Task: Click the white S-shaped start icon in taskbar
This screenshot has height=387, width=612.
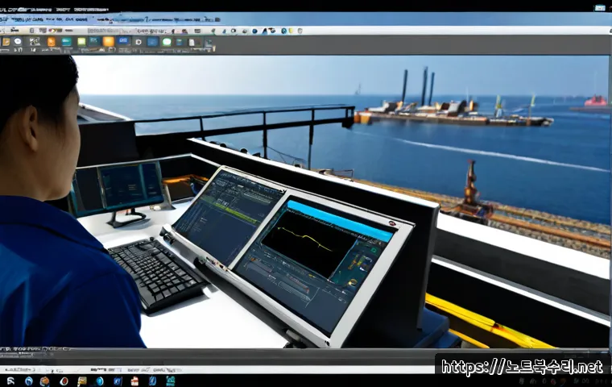Action: pos(10,381)
